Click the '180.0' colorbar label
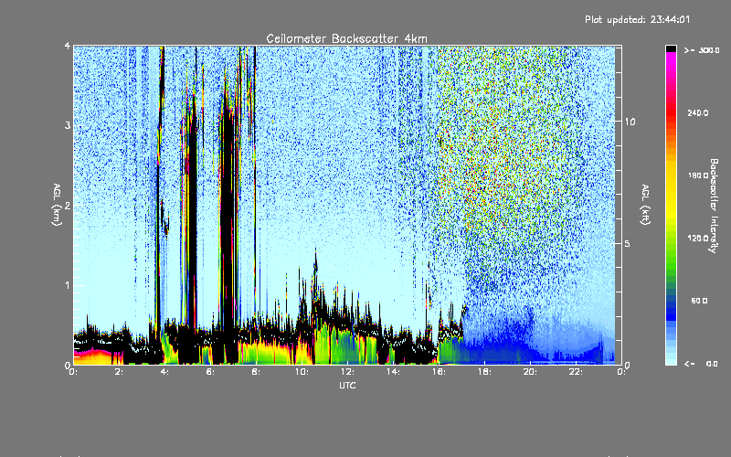The width and height of the screenshot is (731, 457). click(x=698, y=175)
